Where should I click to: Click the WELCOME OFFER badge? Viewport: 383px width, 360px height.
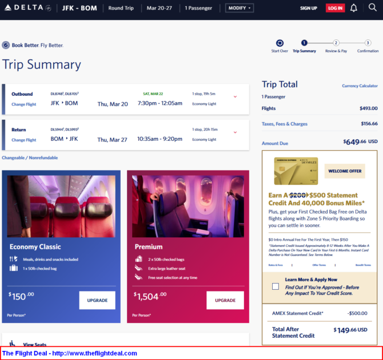[x=345, y=171]
